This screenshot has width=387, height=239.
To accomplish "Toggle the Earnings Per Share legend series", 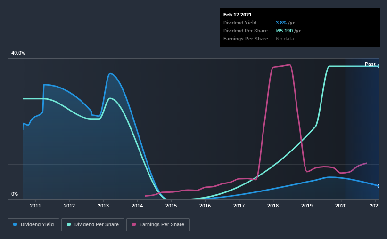I will 158,225.
